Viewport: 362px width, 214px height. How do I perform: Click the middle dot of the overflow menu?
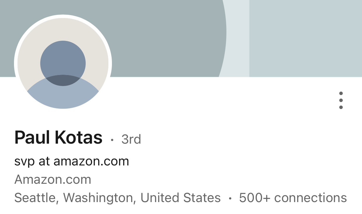(341, 100)
